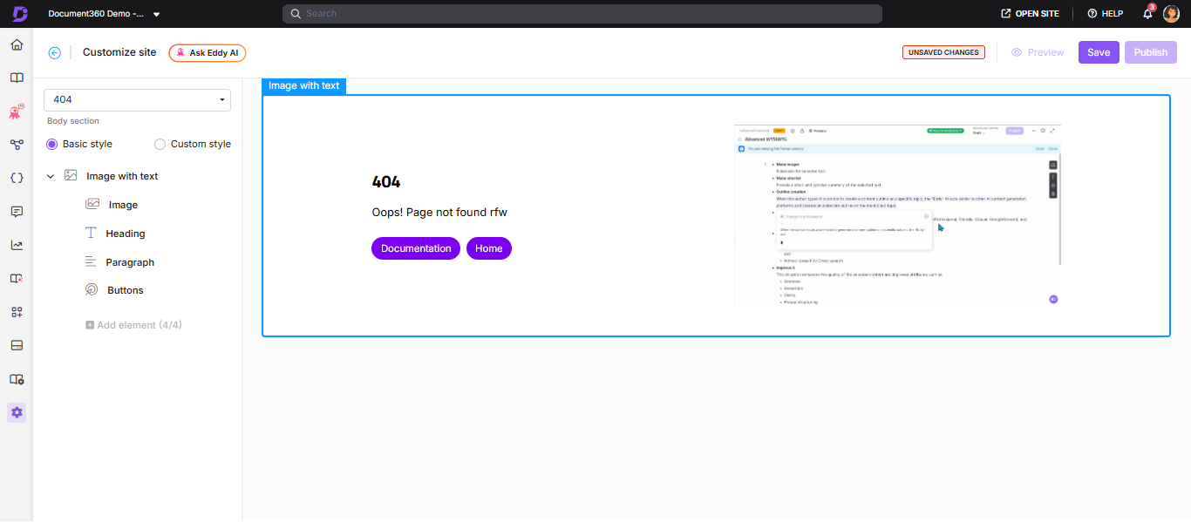Image resolution: width=1191 pixels, height=522 pixels.
Task: Click the Save button
Action: (x=1099, y=52)
